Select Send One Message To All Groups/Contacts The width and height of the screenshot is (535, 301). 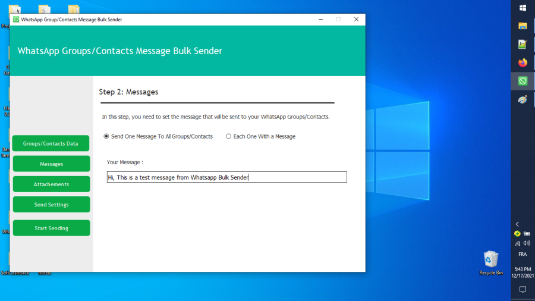(x=158, y=136)
